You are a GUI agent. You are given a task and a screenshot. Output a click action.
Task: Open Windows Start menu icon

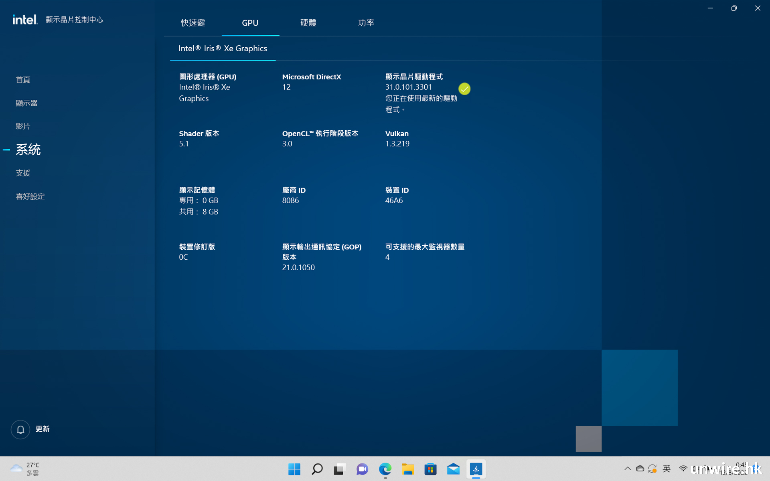point(294,469)
